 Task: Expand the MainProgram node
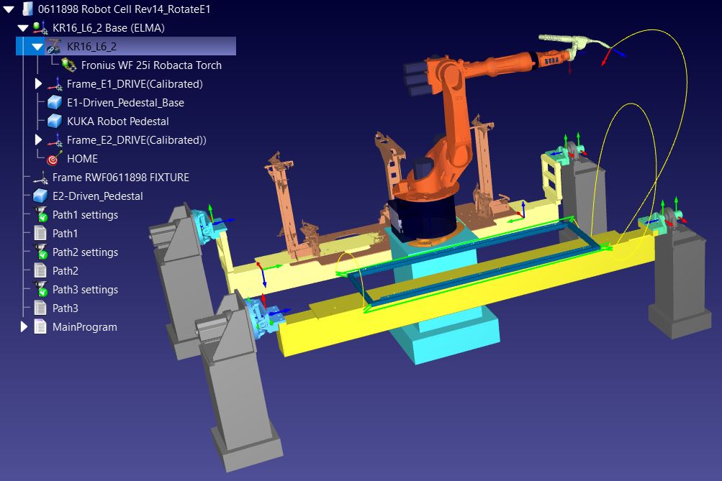[24, 327]
